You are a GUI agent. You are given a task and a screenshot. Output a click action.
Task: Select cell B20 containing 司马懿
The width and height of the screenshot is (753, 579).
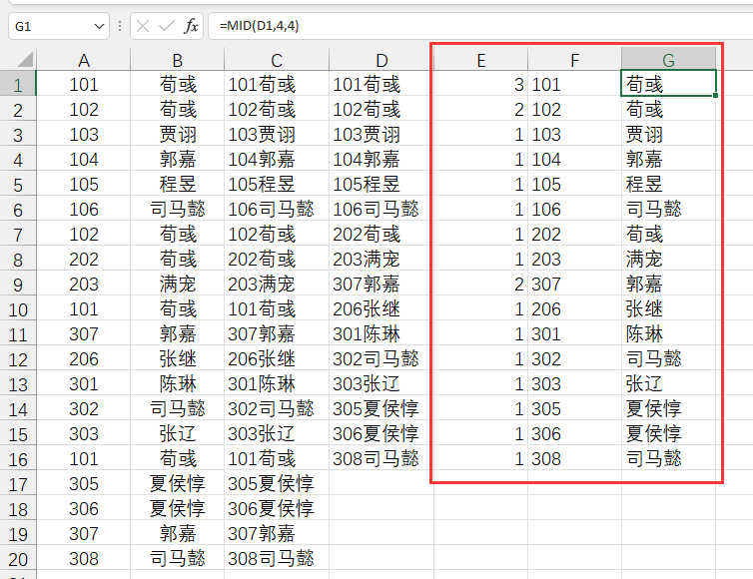coord(178,558)
